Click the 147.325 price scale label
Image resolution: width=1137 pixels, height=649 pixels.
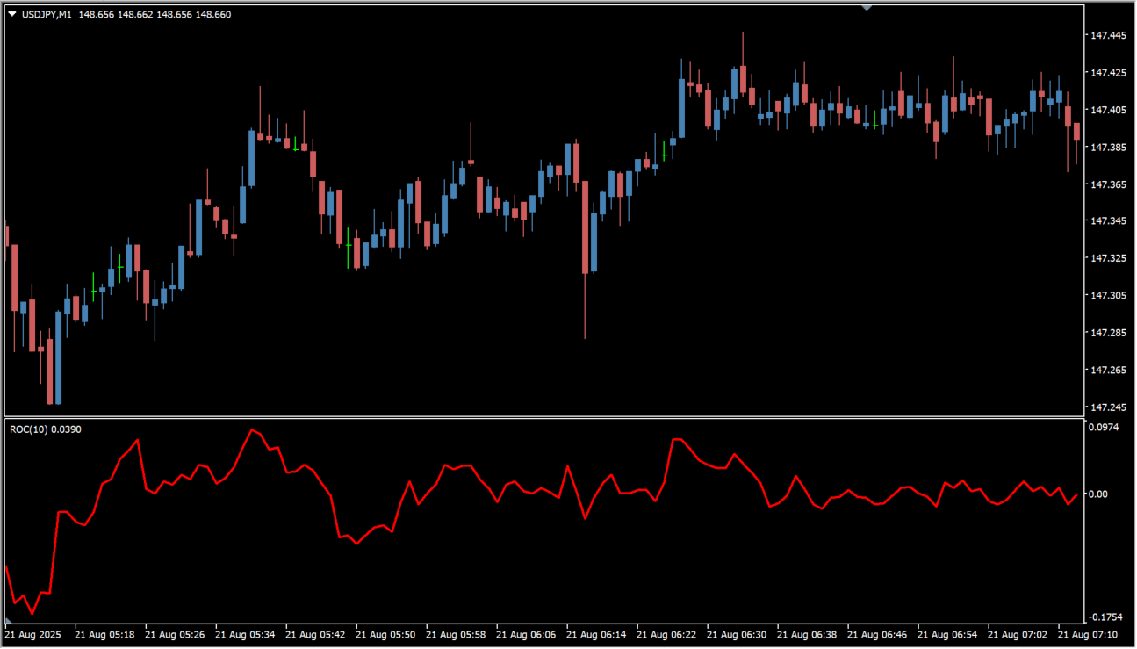[1108, 259]
